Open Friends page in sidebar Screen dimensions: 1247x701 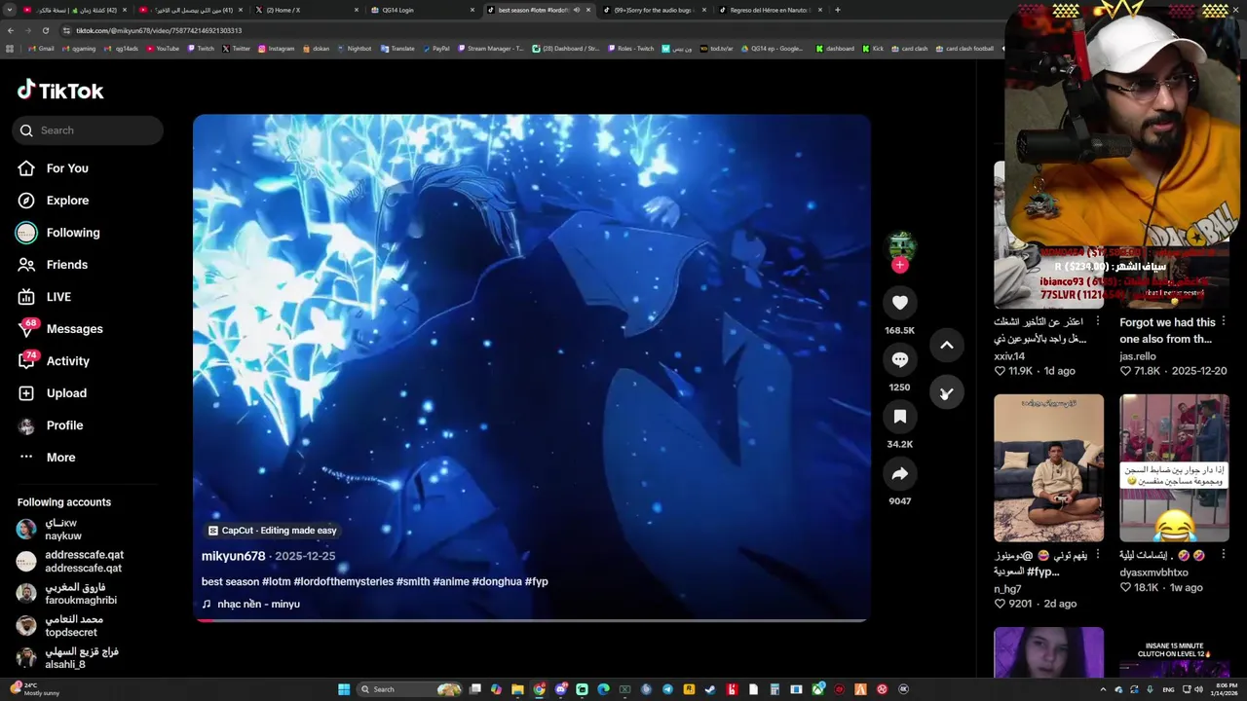coord(67,265)
